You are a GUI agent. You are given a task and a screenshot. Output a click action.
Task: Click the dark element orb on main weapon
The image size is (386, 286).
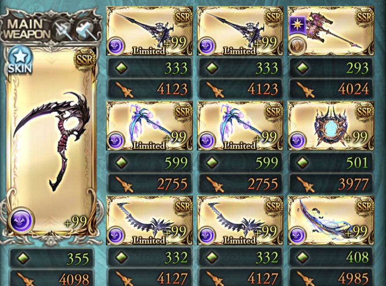coord(22,220)
